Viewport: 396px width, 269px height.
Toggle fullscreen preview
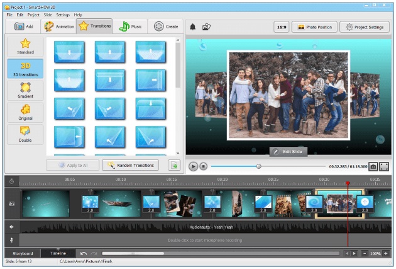384,166
